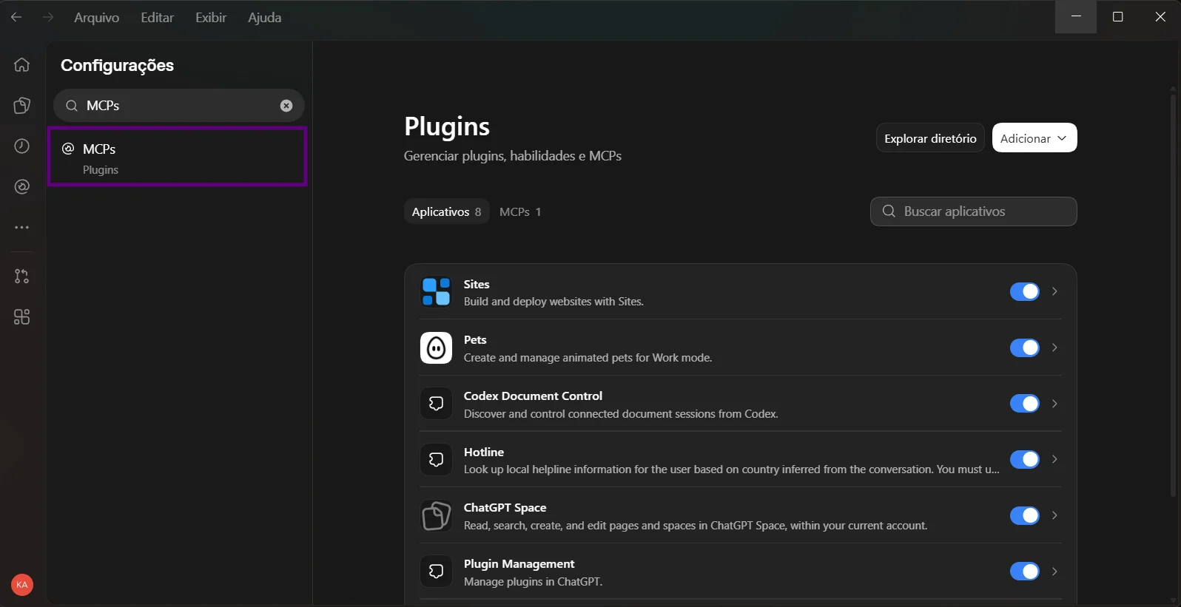This screenshot has height=607, width=1181.
Task: Click the Pets plugin icon
Action: pos(436,347)
